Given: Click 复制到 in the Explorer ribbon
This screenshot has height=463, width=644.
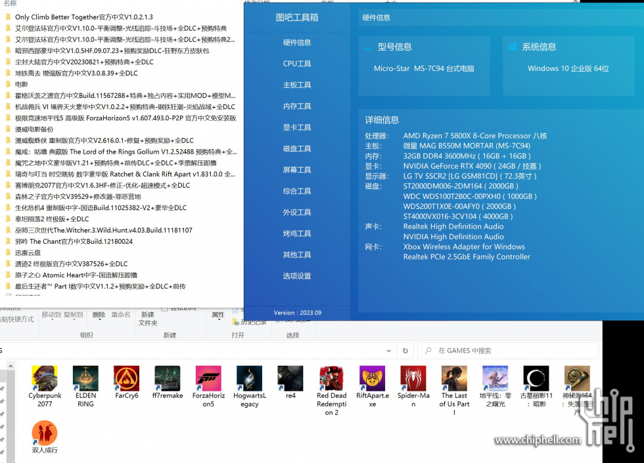Looking at the screenshot, I should click(73, 315).
